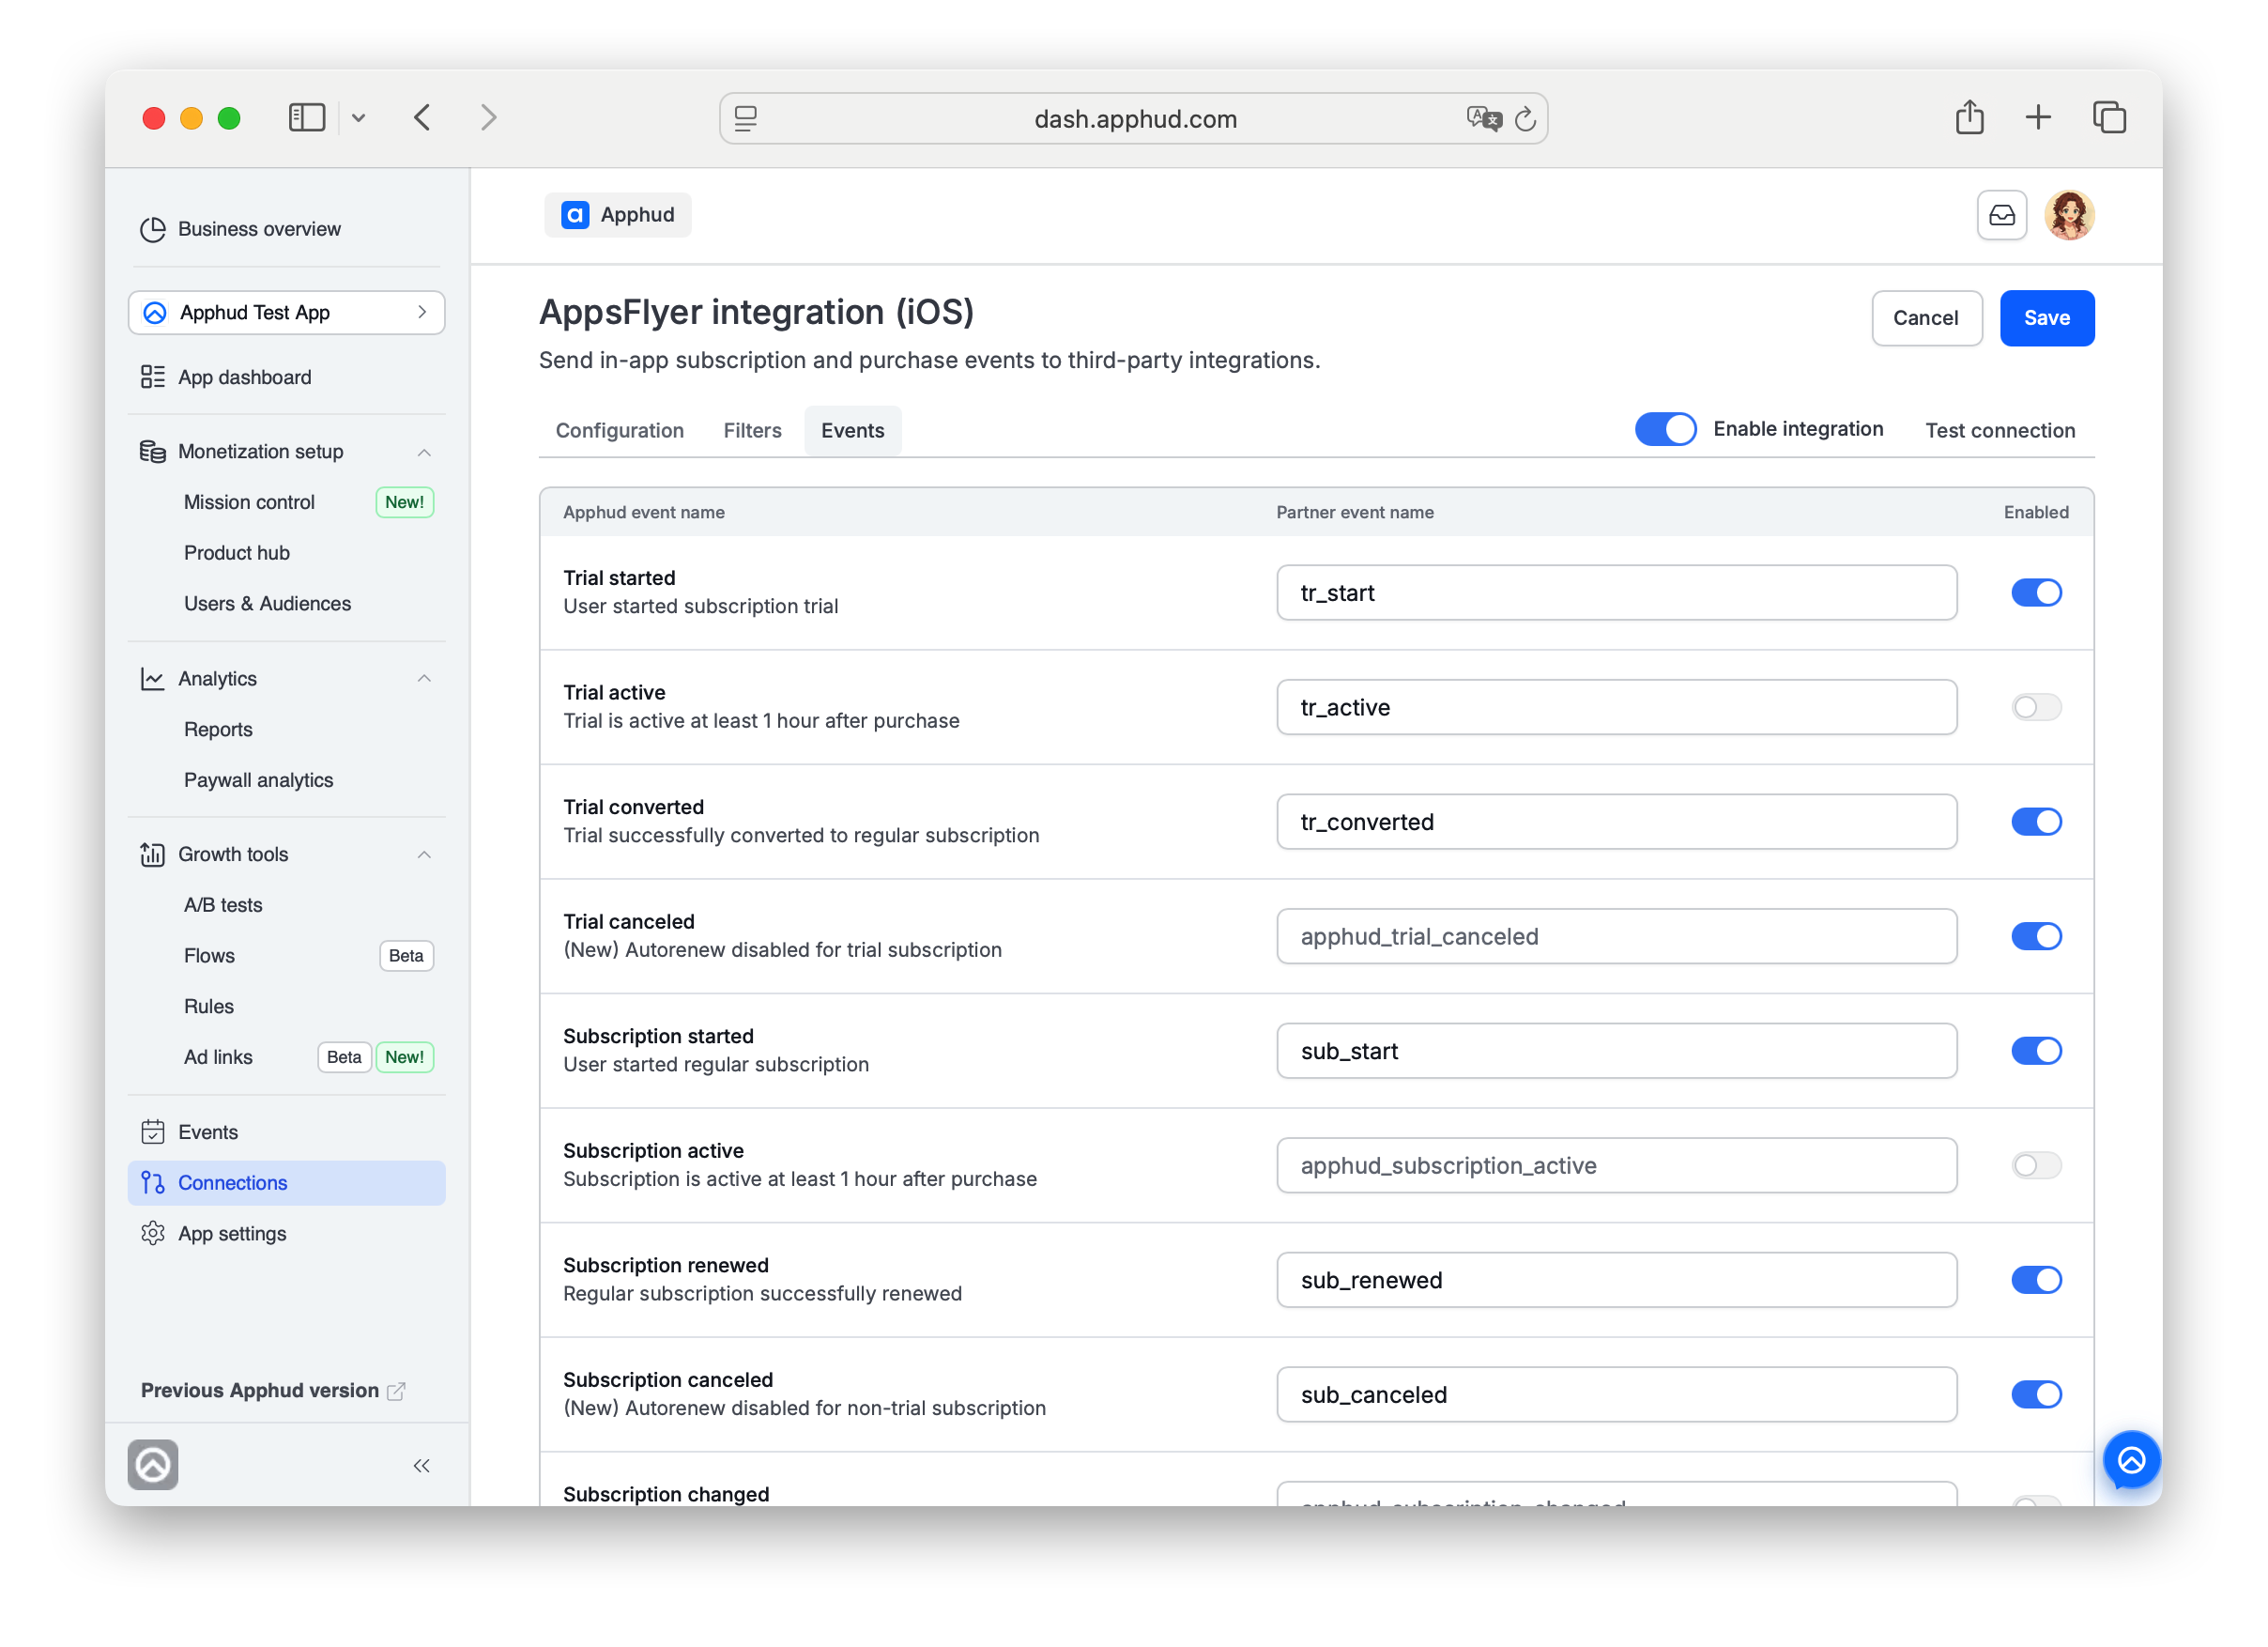Toggle the Safari sidebar panel icon
Screen dimensions: 2268x1647
coord(307,118)
